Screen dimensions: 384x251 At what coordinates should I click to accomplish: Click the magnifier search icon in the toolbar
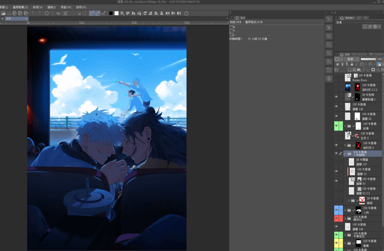click(122, 13)
